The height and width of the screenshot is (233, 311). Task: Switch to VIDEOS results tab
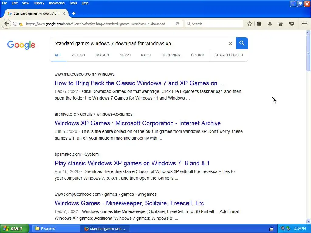point(78,55)
